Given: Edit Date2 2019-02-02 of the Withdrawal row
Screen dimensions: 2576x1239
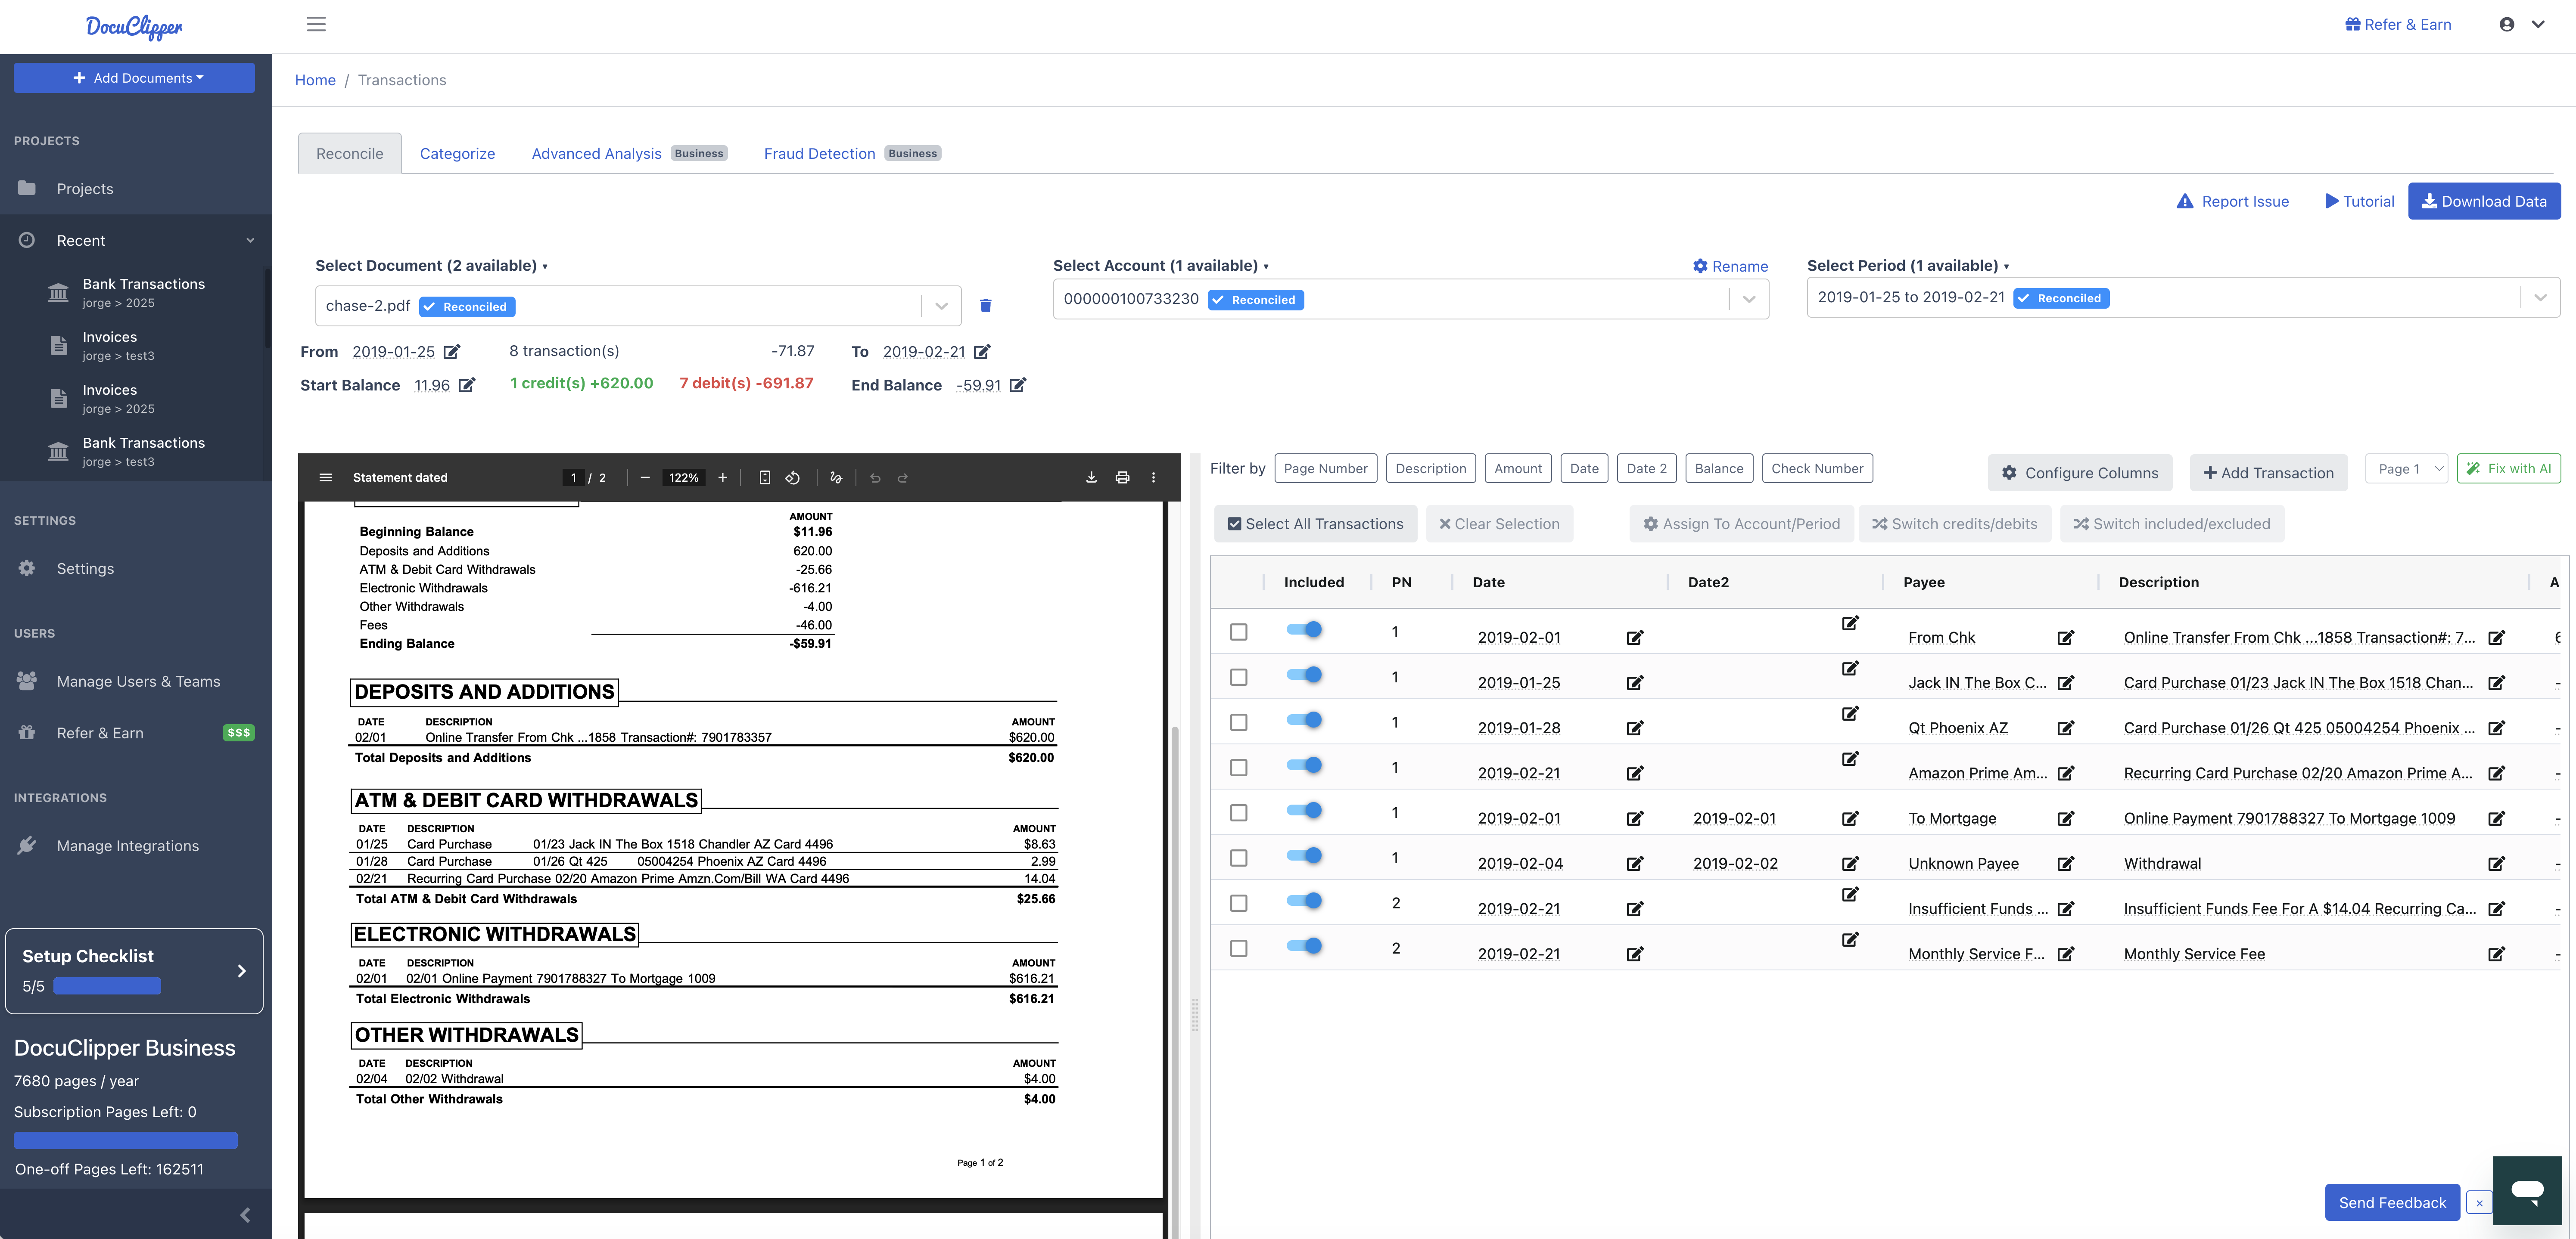Looking at the screenshot, I should pyautogui.click(x=1850, y=863).
